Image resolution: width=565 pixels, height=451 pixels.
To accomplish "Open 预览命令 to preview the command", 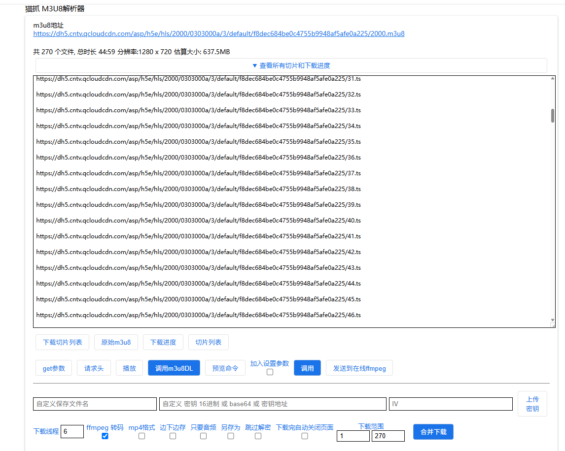I will click(x=225, y=368).
